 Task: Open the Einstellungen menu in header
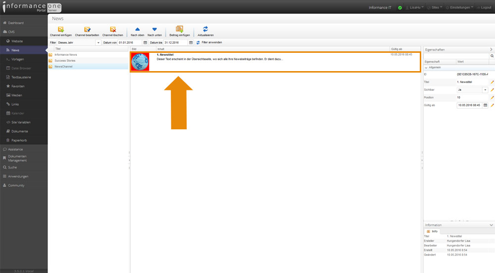(x=460, y=7)
